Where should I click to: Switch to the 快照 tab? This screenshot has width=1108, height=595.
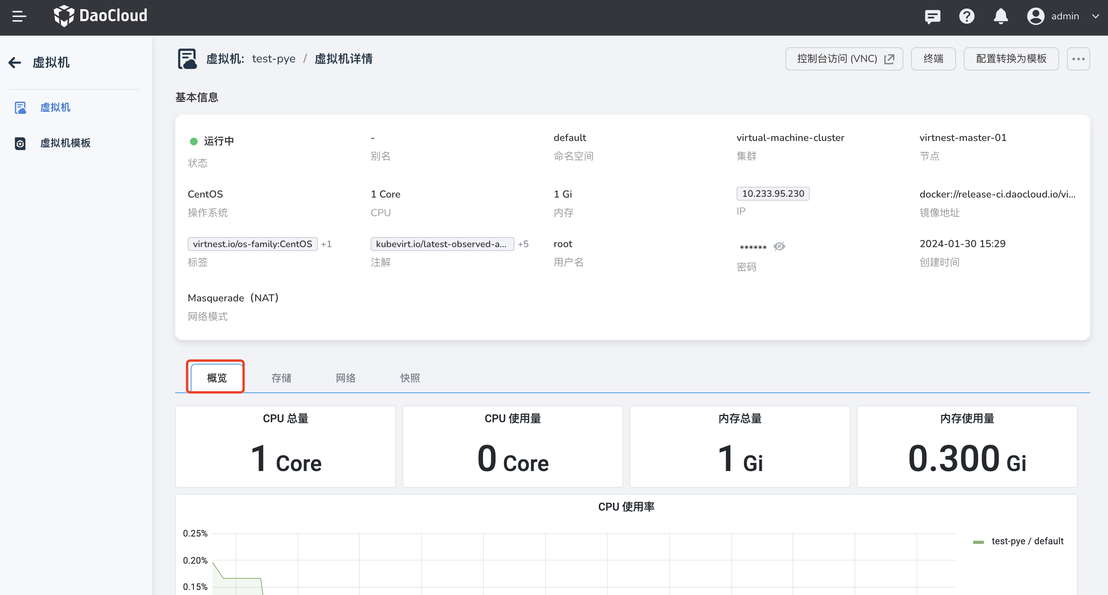click(410, 378)
